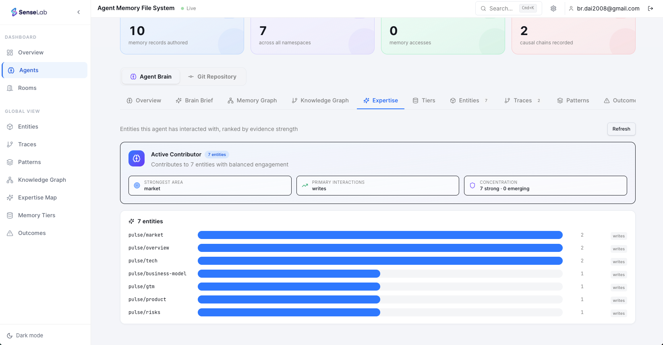663x345 pixels.
Task: Select Agents in the sidebar
Action: (x=44, y=70)
